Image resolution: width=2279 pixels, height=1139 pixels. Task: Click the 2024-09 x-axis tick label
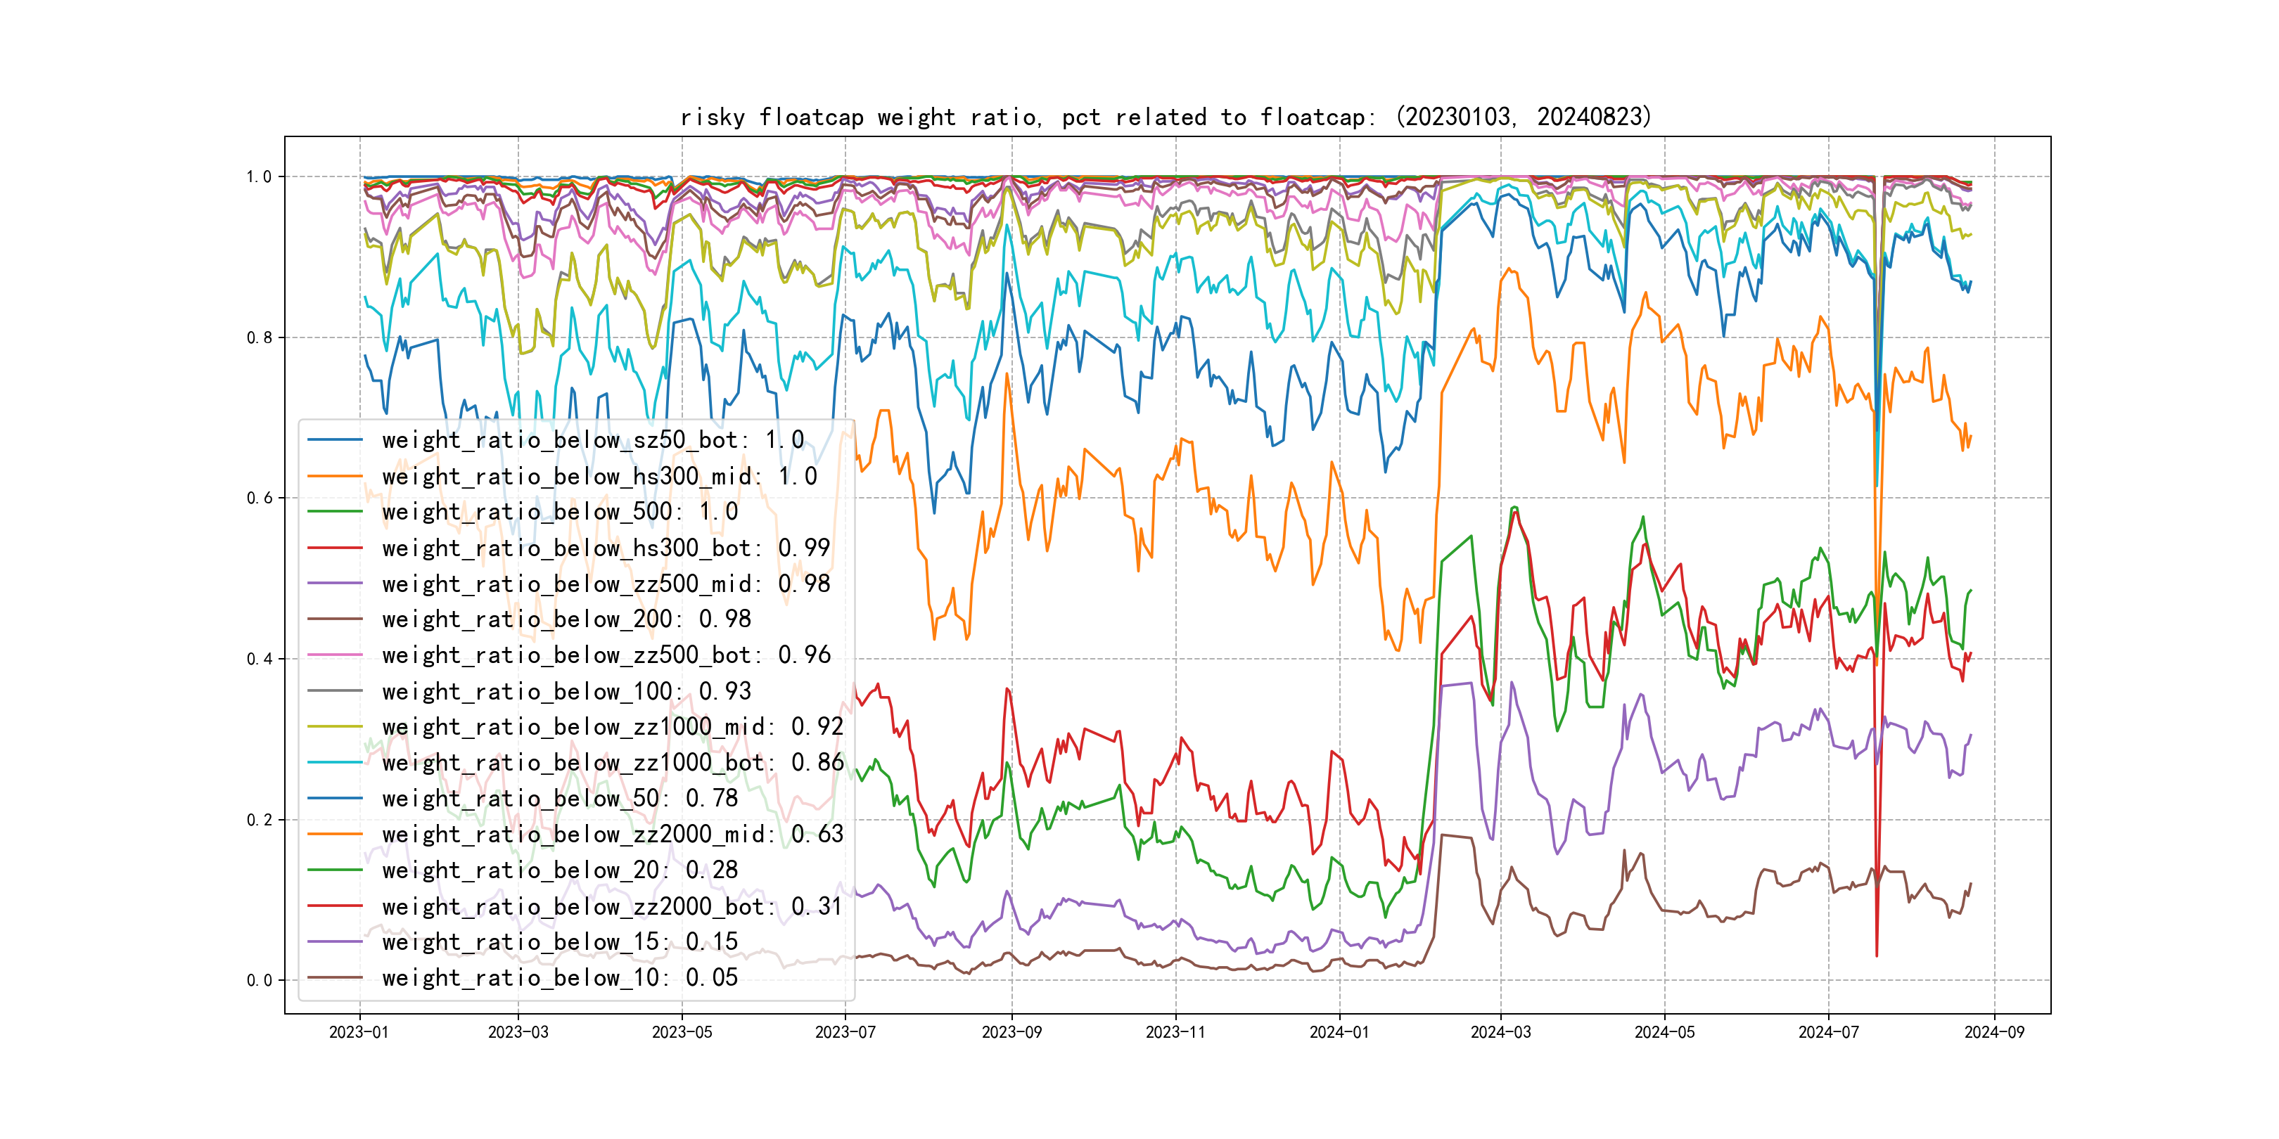click(x=1993, y=1032)
